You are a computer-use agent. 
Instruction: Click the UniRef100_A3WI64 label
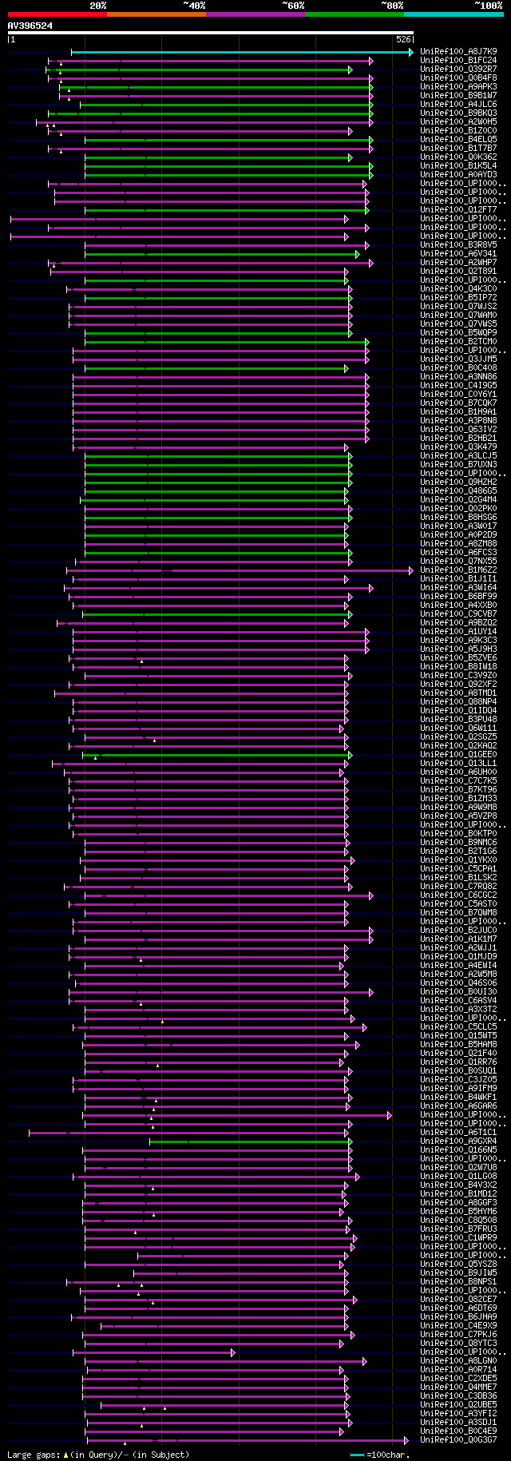tap(458, 588)
